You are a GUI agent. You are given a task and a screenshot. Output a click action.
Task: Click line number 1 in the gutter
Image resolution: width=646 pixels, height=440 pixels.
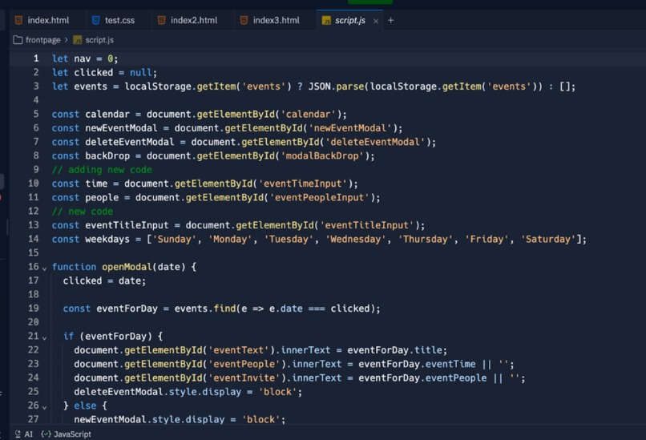[x=36, y=59]
